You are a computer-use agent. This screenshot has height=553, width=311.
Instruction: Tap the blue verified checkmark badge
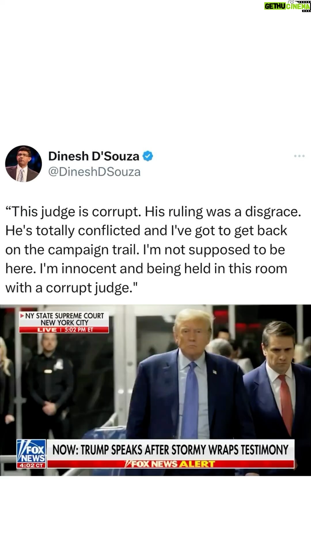[x=148, y=156]
